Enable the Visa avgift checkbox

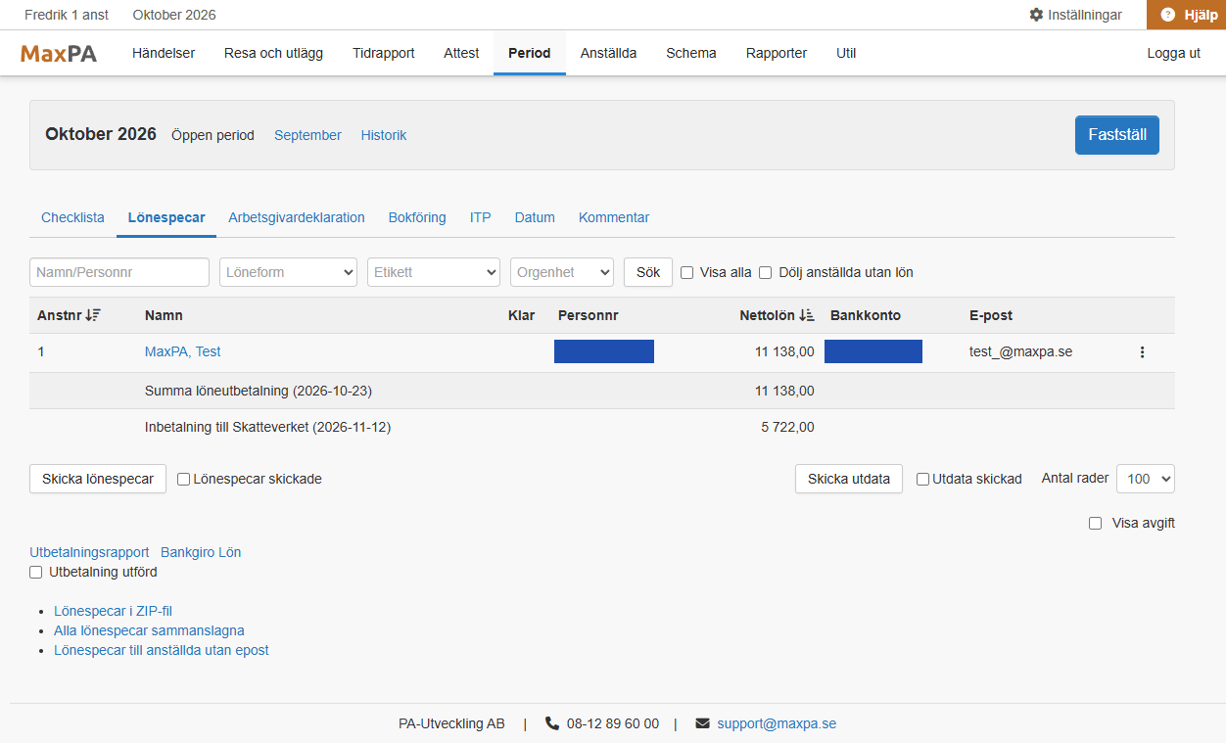coord(1096,524)
